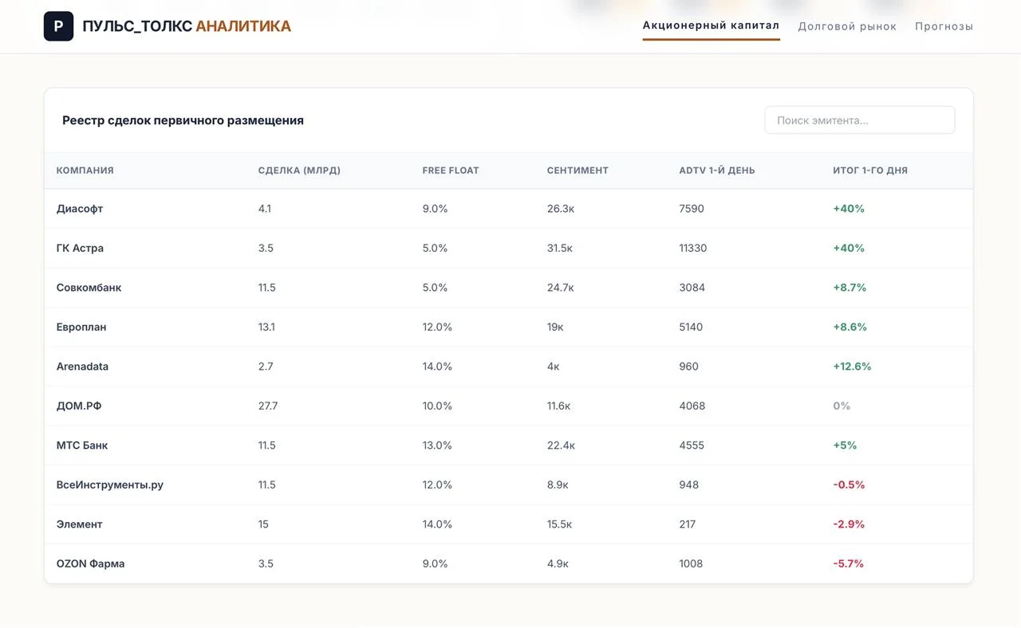Screen dimensions: 1021x628
Task: Open the Долговой рынок tab
Action: tap(847, 26)
